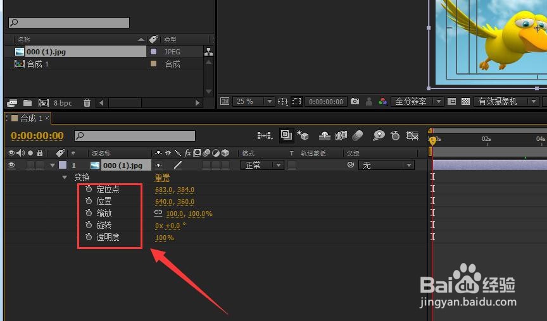The height and width of the screenshot is (321, 547).
Task: Click the brainstorm icon in timeline toolbar
Action: pyautogui.click(x=379, y=135)
